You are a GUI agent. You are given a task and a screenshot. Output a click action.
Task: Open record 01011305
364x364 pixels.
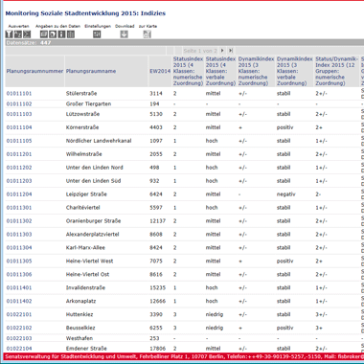pos(19,262)
